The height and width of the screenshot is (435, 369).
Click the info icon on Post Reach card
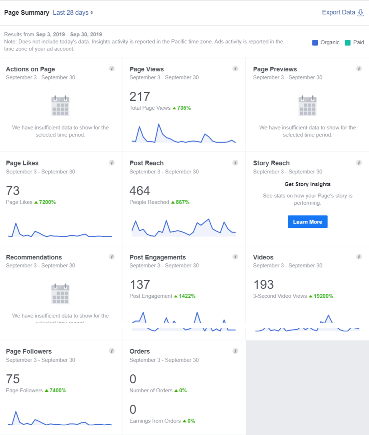[235, 163]
